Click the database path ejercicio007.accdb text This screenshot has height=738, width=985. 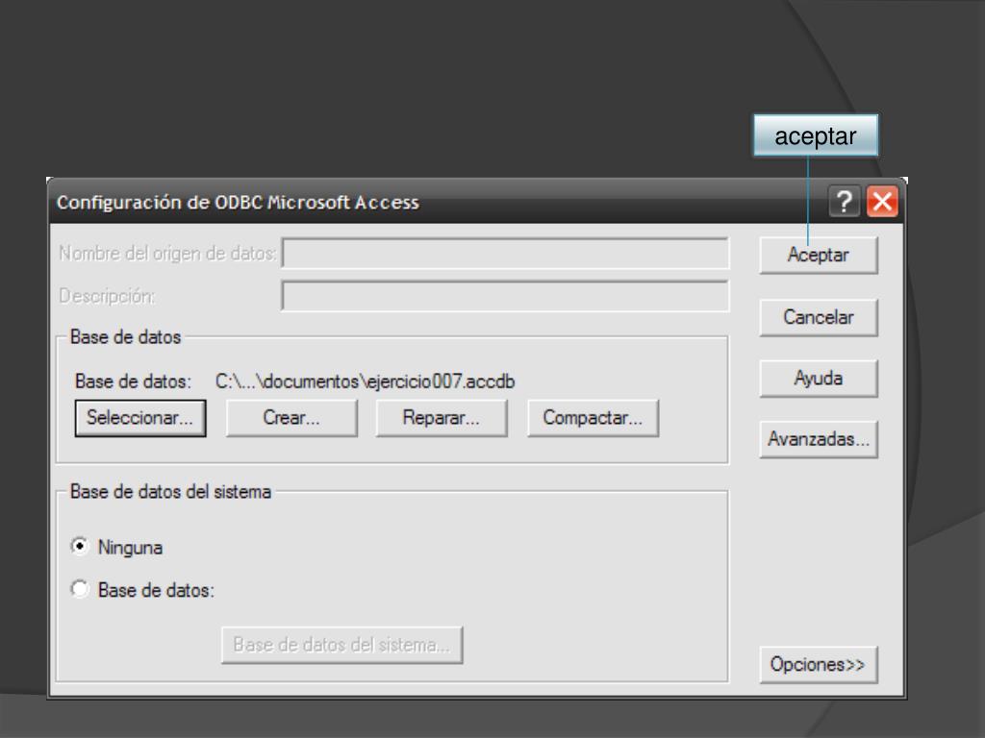tap(365, 381)
